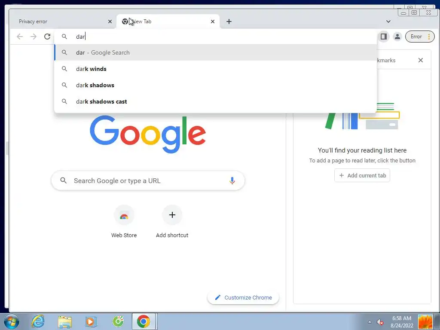This screenshot has height=330, width=440.
Task: Start voice search with microphone icon
Action: (x=232, y=180)
